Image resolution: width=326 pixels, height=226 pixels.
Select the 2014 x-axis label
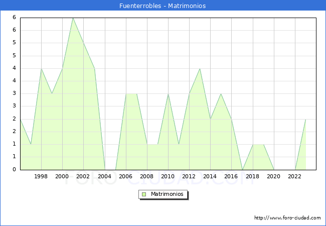tap(210, 176)
